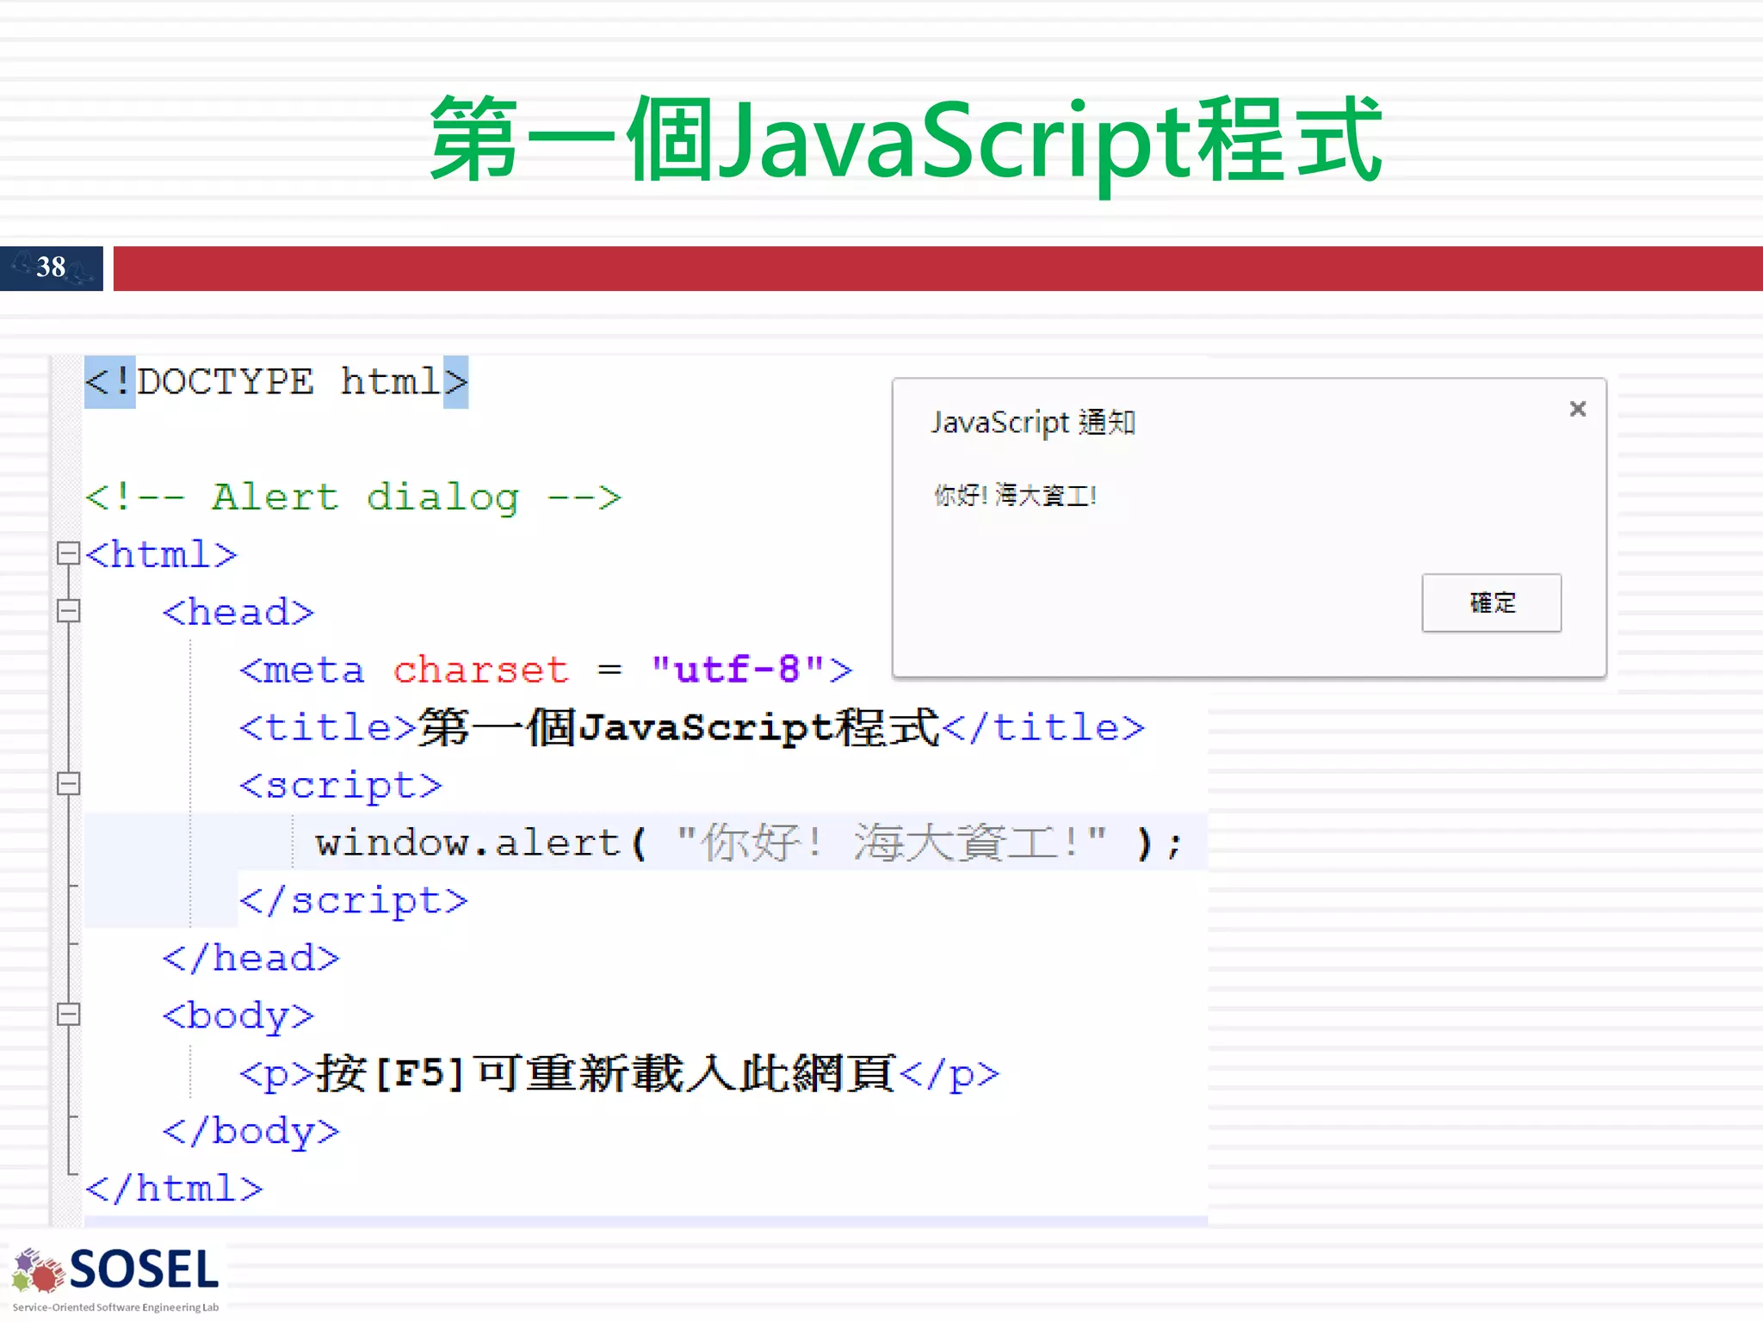Click the <title> line in the code
1763x1322 pixels.
[x=692, y=727]
